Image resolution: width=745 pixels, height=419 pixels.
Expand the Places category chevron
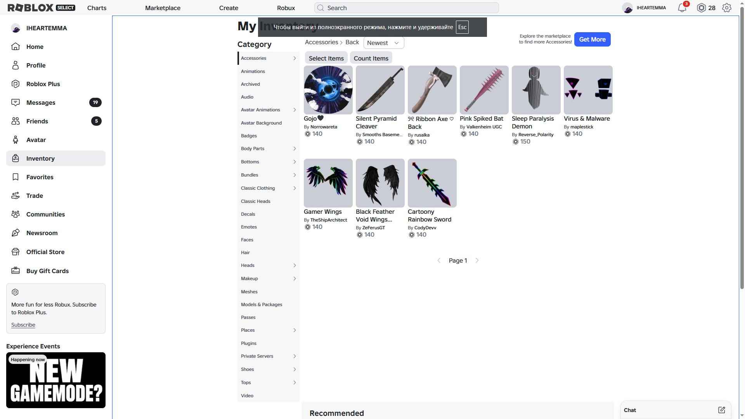click(x=295, y=330)
